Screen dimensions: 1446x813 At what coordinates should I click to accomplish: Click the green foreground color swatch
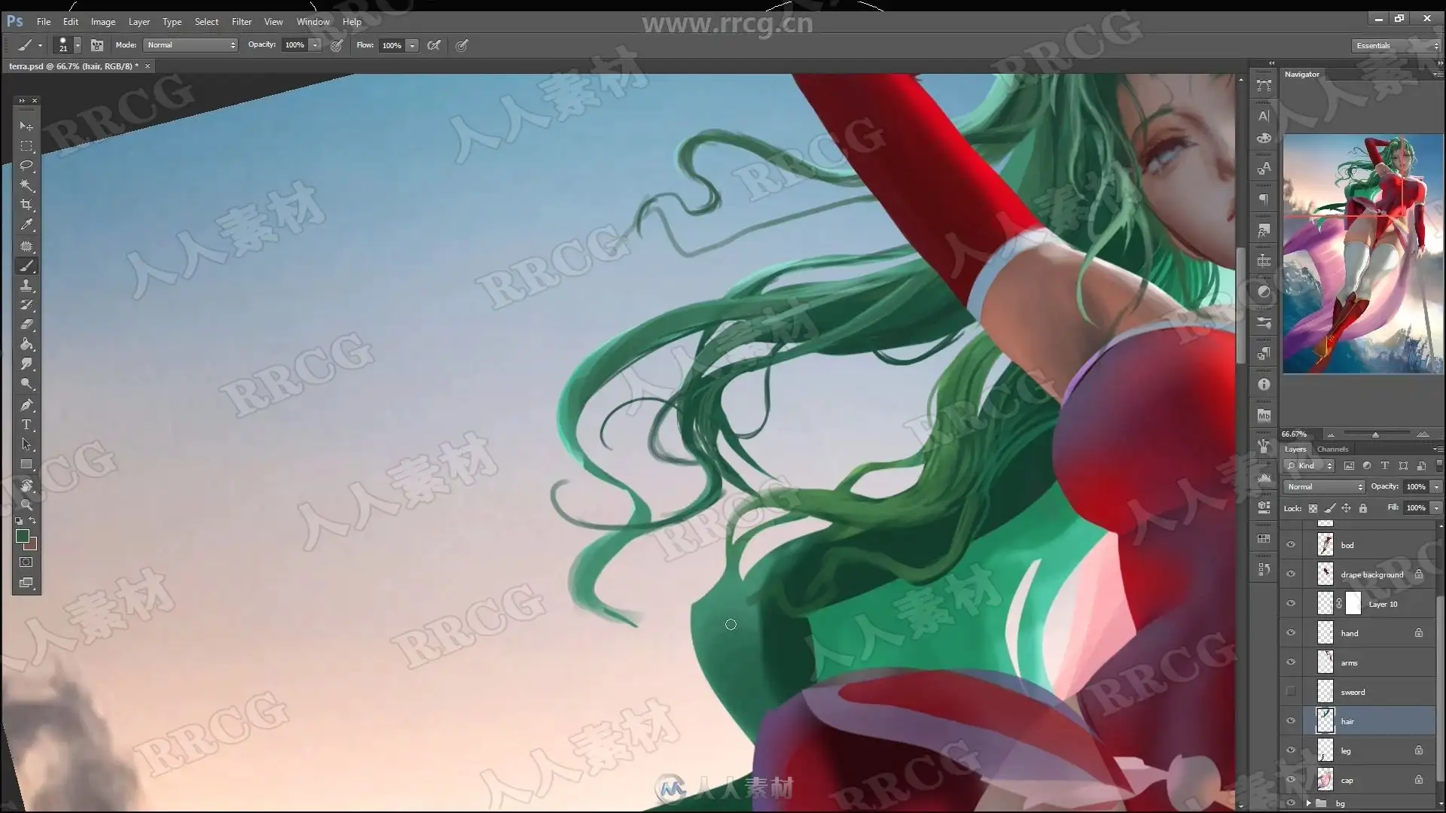[x=23, y=536]
